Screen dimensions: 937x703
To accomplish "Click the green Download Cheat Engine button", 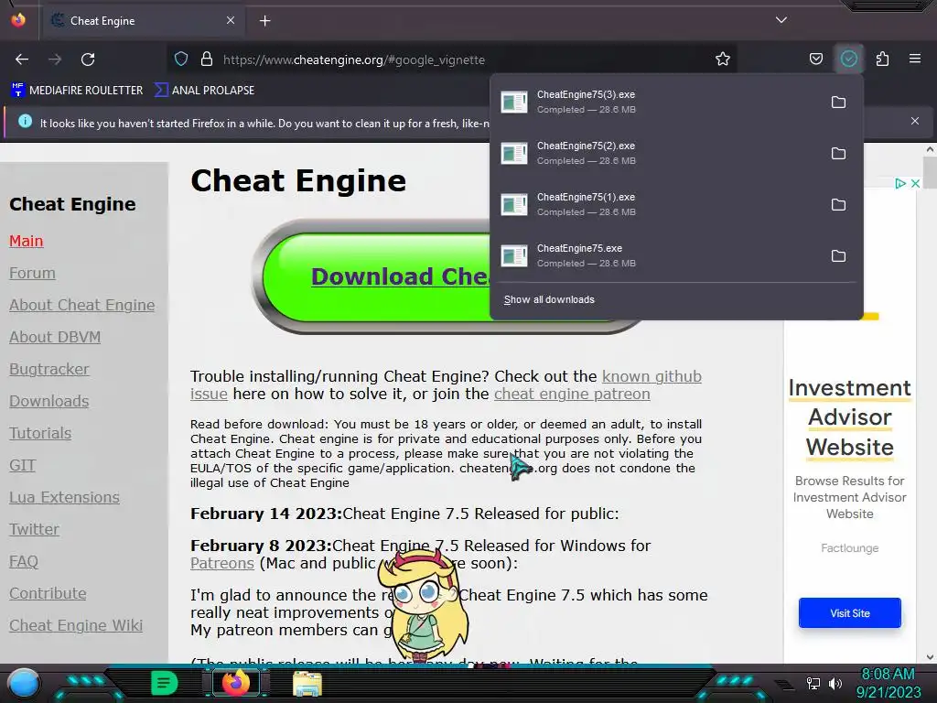I will pyautogui.click(x=376, y=276).
